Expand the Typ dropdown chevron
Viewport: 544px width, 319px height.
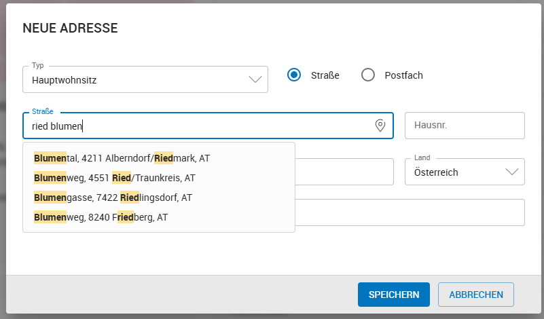click(255, 79)
